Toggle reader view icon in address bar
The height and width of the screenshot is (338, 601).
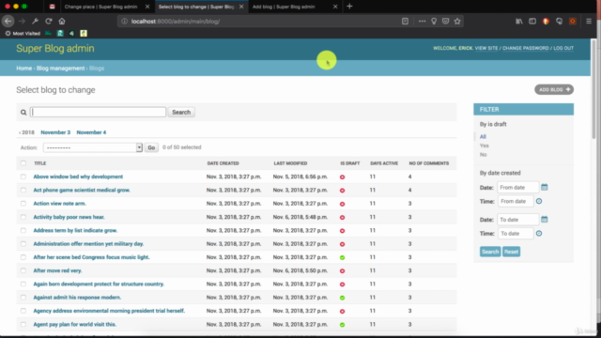point(405,21)
